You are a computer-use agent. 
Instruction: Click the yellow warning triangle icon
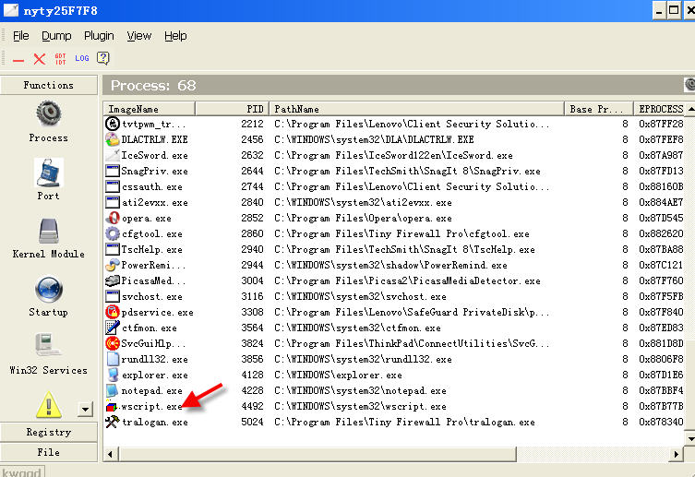pos(48,404)
